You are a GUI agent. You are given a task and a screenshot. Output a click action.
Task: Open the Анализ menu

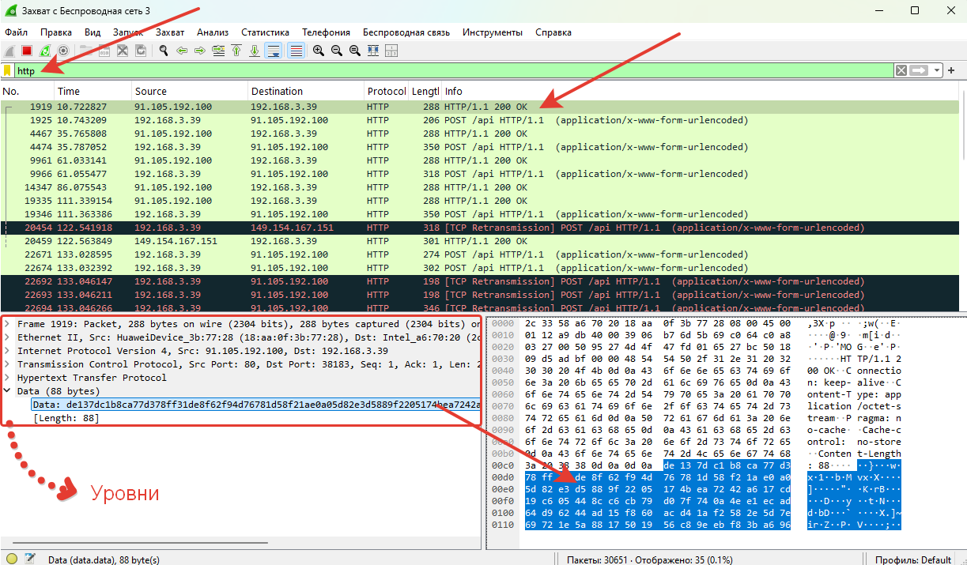pos(213,32)
